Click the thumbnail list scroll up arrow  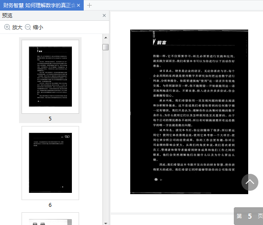pyautogui.click(x=106, y=38)
